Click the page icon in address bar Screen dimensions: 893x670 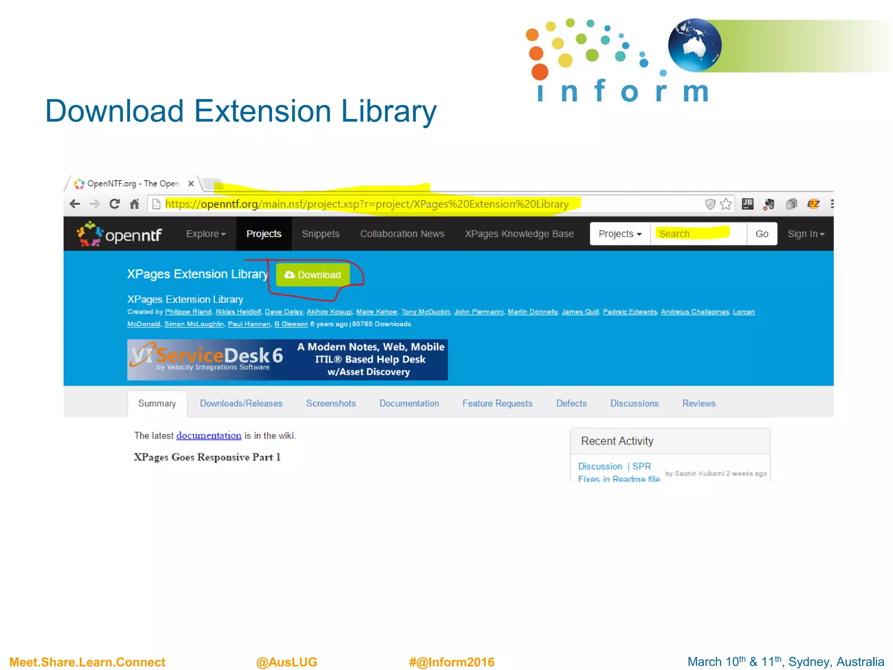pos(156,204)
